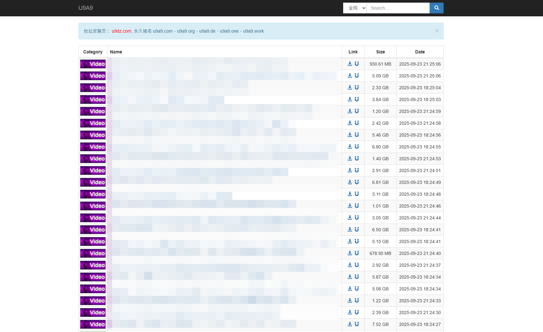Open magnet link for the 5.09 GB entry
Image resolution: width=543 pixels, height=332 pixels.
tap(357, 75)
